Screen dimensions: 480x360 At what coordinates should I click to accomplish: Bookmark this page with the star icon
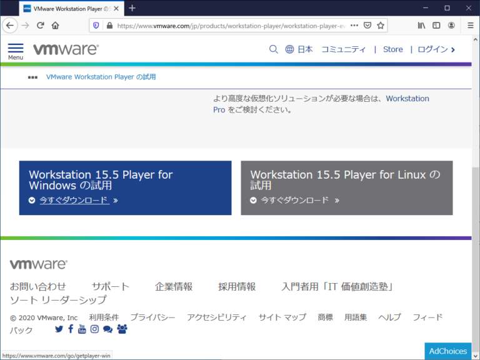point(381,26)
